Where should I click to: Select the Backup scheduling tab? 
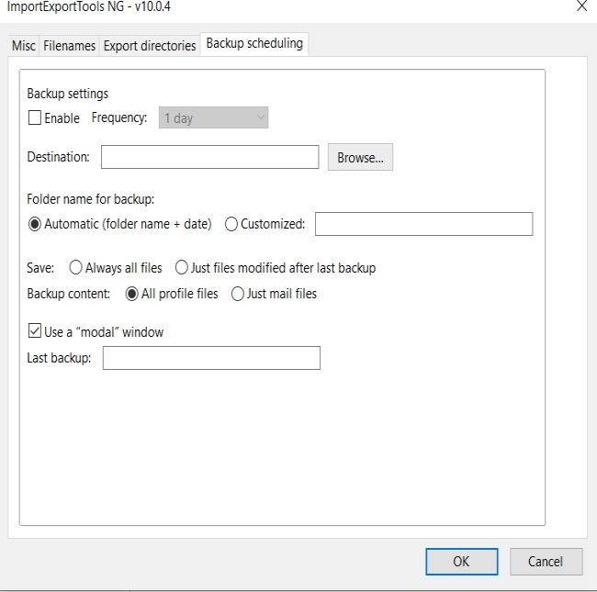[254, 44]
